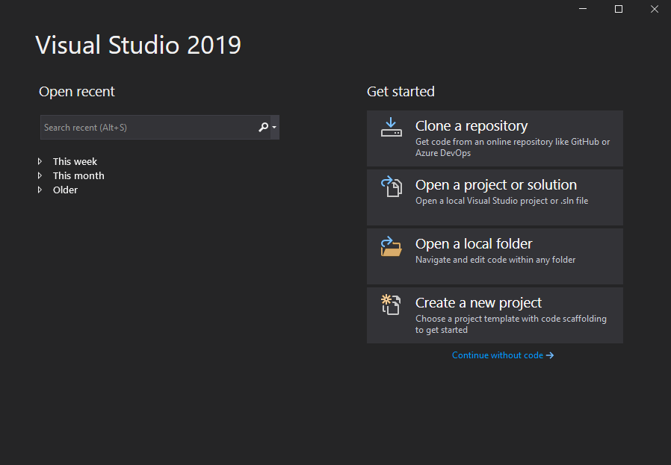Click the magnifier search icon in Search recent
671x465 pixels.
click(263, 127)
